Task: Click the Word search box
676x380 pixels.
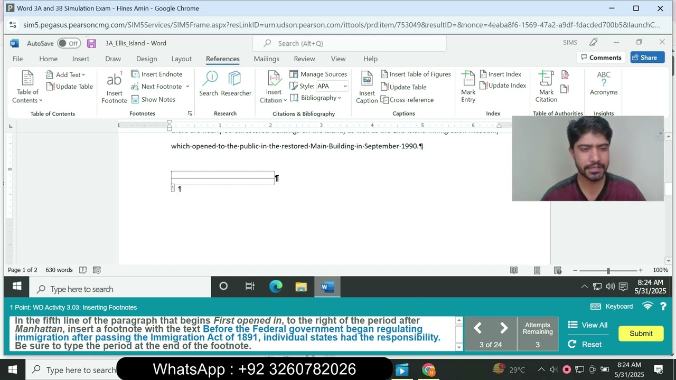Action: click(350, 43)
